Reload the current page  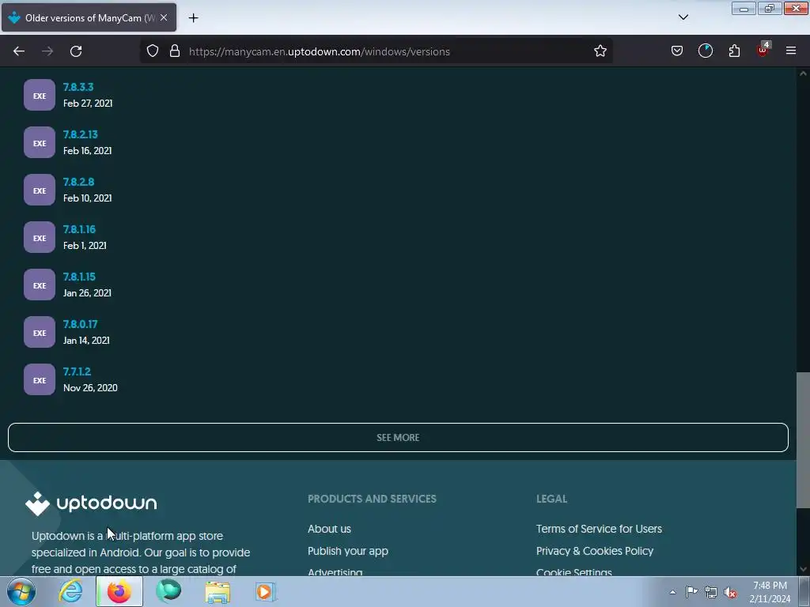pos(76,51)
